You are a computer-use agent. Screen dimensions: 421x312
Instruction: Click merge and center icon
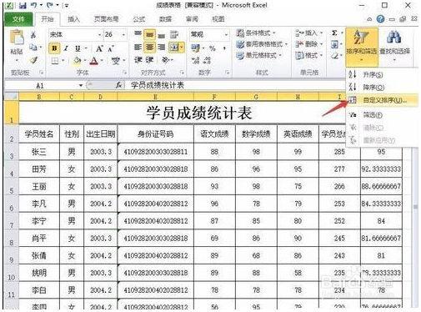[x=174, y=48]
